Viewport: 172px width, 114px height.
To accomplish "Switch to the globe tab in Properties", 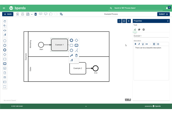I will (143, 30).
